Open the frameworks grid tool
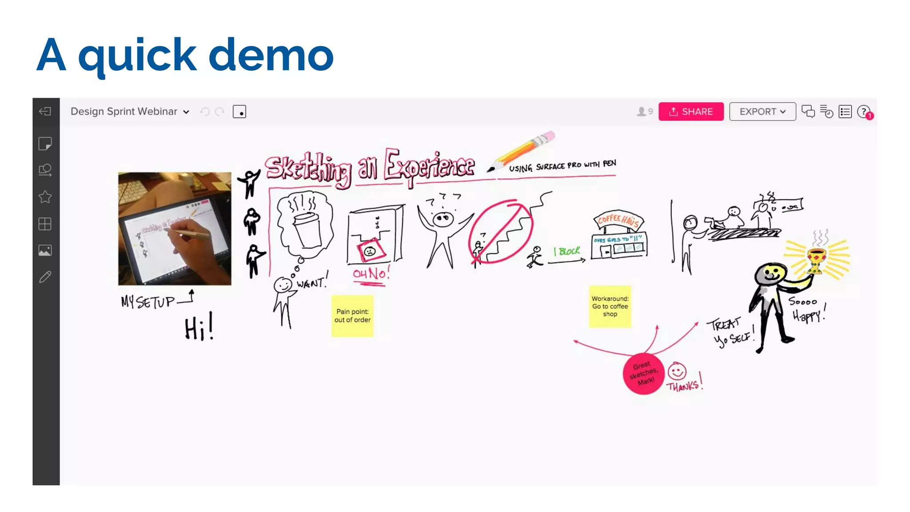The width and height of the screenshot is (910, 512). click(x=45, y=224)
